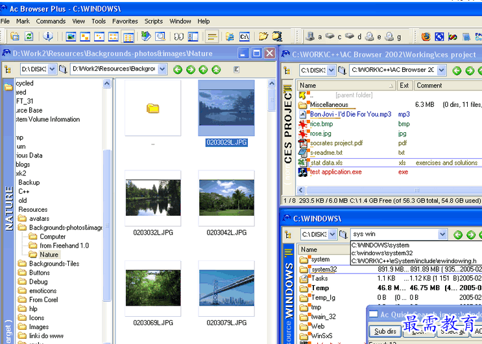482x344 pixels.
Task: Click the open yellow folder icon in toolbar
Action: pos(263,36)
